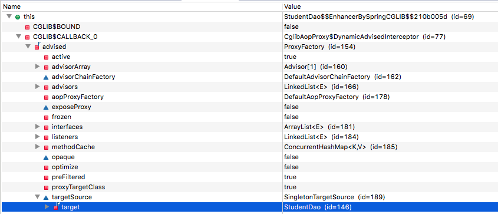Select the proxyTargetClass field name
The height and width of the screenshot is (214, 498).
(78, 187)
